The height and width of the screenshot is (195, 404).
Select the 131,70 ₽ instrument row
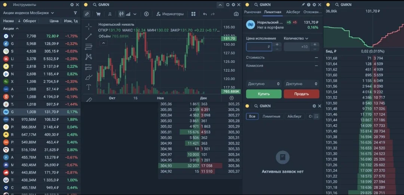(40, 112)
